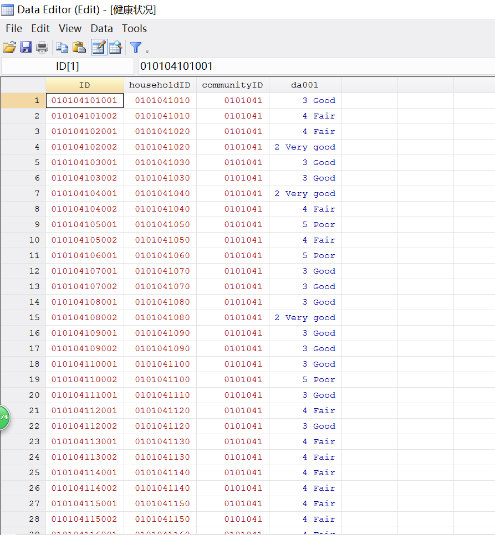This screenshot has width=495, height=535.
Task: Click the Open file folder icon
Action: (x=9, y=48)
